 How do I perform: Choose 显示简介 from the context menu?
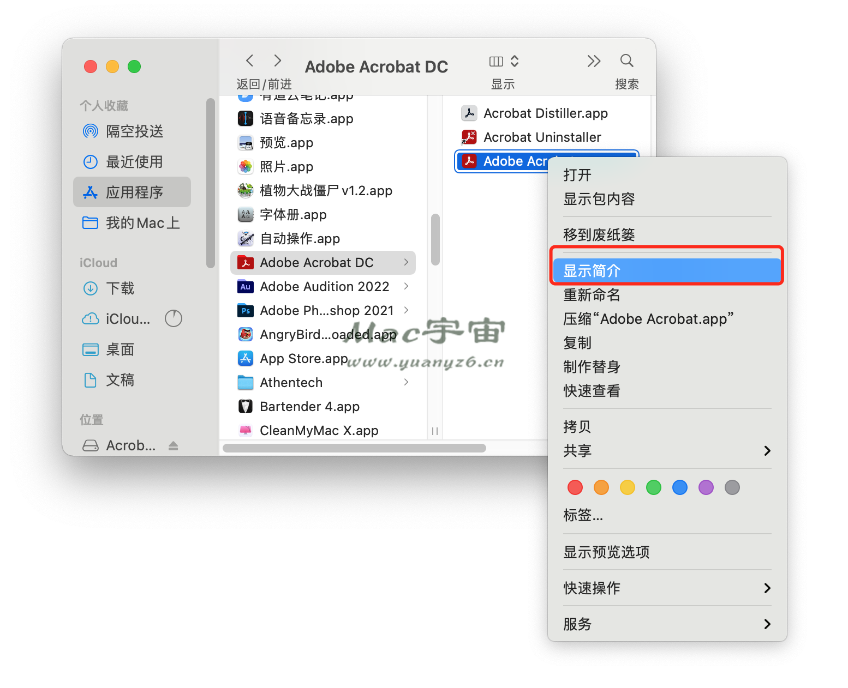point(667,271)
